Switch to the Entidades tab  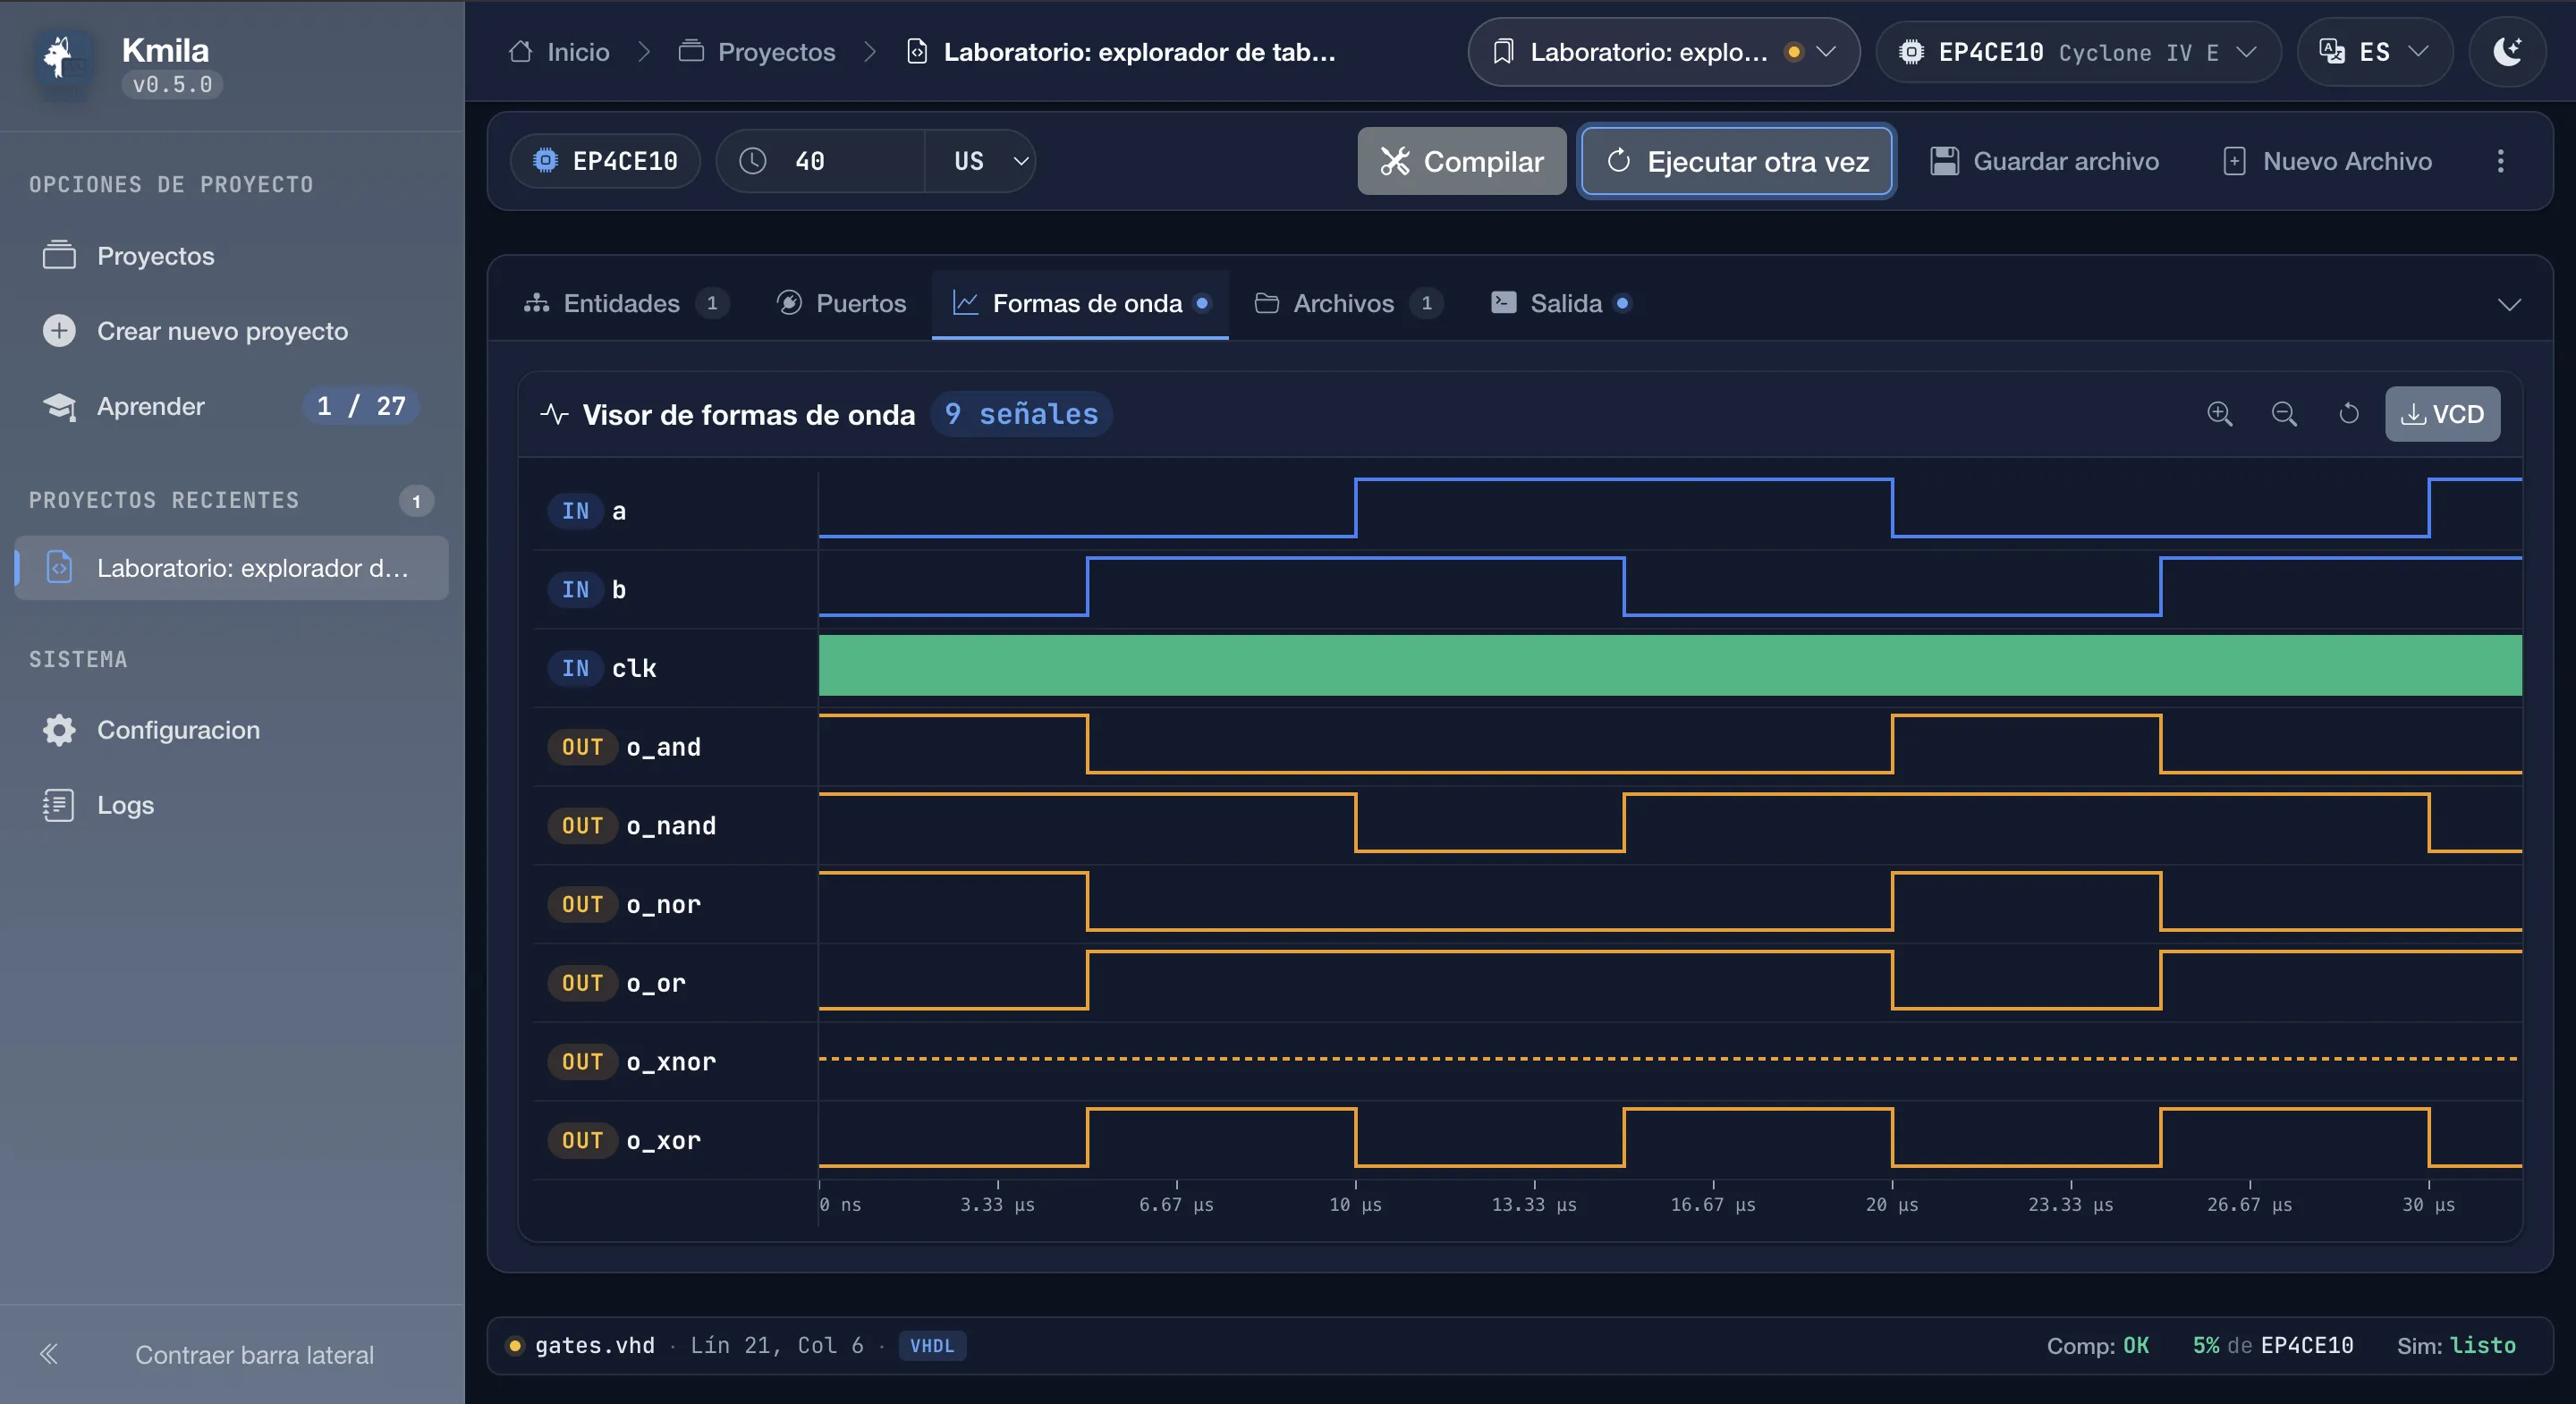tap(626, 303)
